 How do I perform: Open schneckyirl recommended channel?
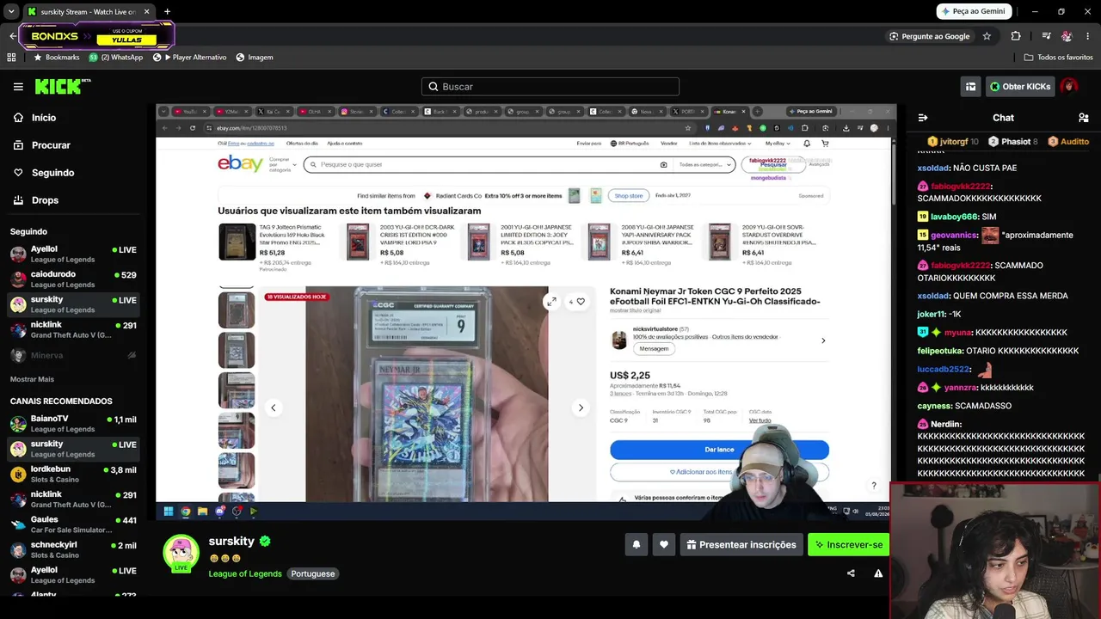coord(73,550)
